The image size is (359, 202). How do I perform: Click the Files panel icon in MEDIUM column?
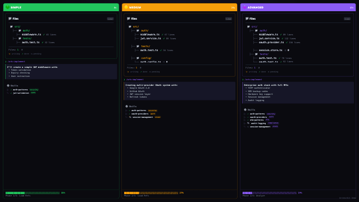click(x=129, y=19)
